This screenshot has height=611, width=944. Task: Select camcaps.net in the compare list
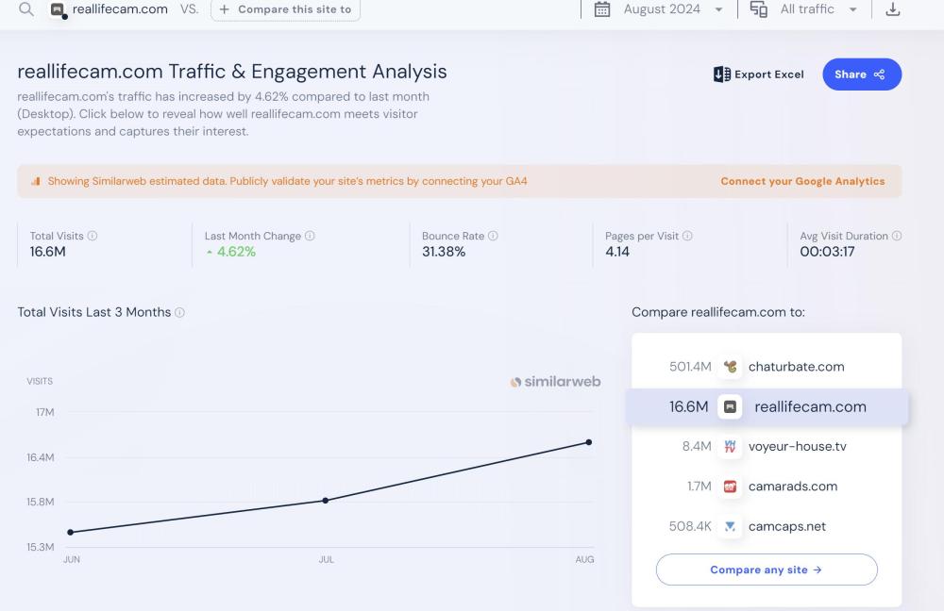786,526
